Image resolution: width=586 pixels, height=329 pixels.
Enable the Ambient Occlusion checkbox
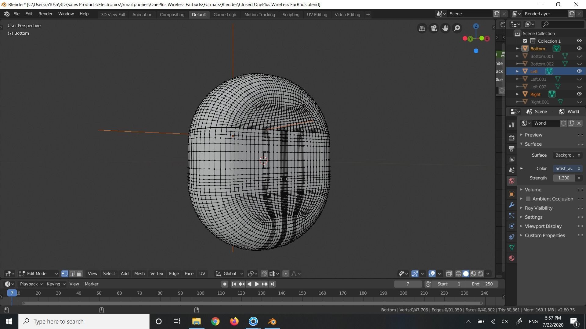[528, 199]
